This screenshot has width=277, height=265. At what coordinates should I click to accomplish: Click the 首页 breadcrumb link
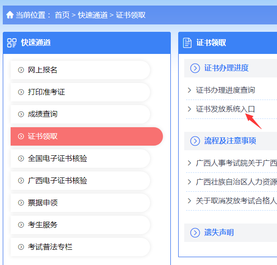coord(62,15)
